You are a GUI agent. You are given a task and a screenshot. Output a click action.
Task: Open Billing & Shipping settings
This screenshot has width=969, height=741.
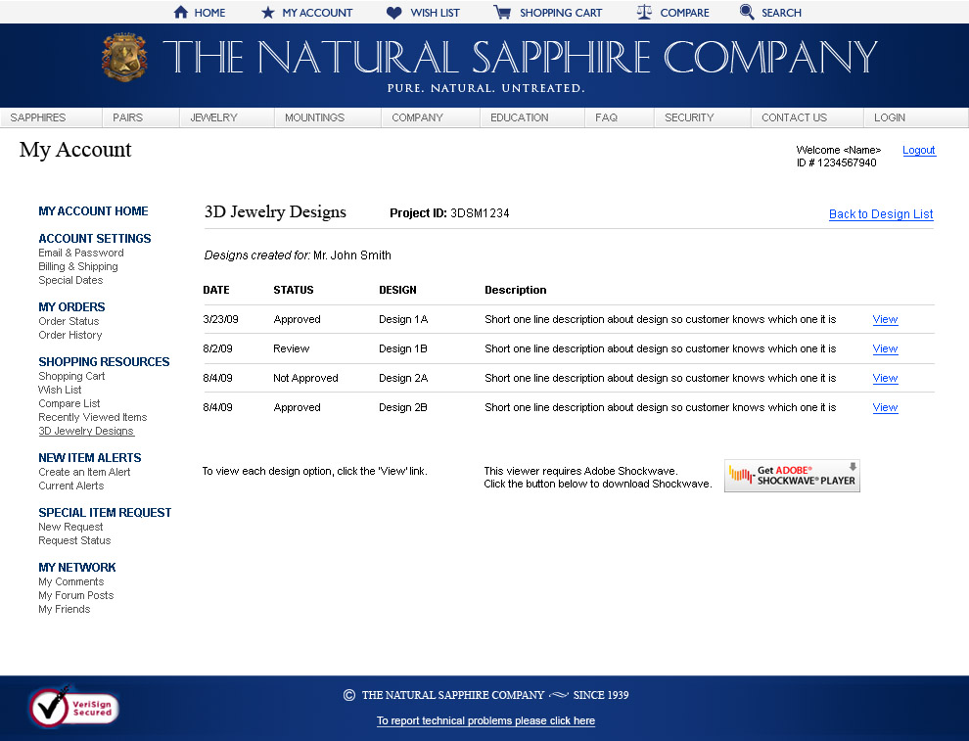[78, 266]
